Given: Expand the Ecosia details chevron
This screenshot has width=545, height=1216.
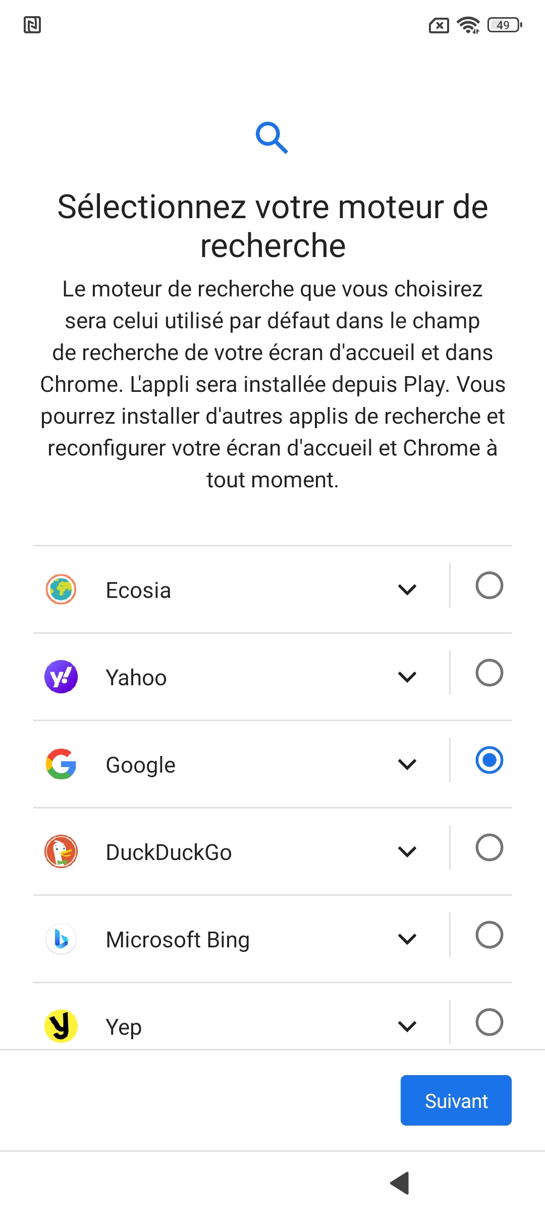Looking at the screenshot, I should click(x=407, y=589).
